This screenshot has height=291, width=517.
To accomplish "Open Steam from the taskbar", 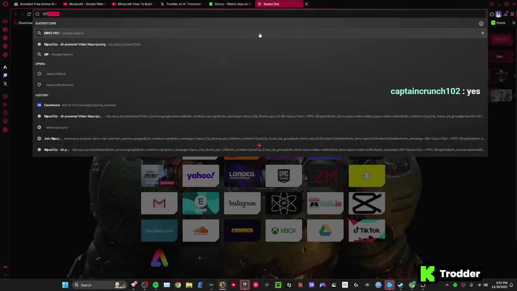I will 400,285.
